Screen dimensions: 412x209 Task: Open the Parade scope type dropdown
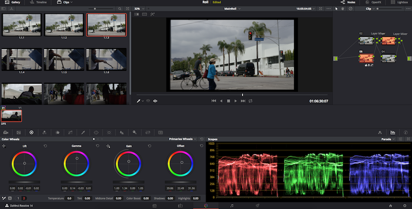coord(388,139)
